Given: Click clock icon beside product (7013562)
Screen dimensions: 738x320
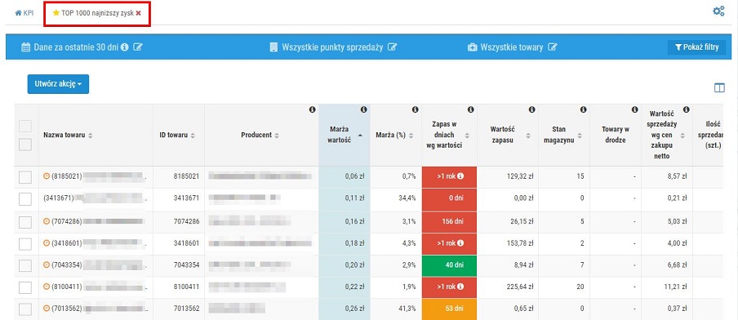Looking at the screenshot, I should [x=47, y=309].
